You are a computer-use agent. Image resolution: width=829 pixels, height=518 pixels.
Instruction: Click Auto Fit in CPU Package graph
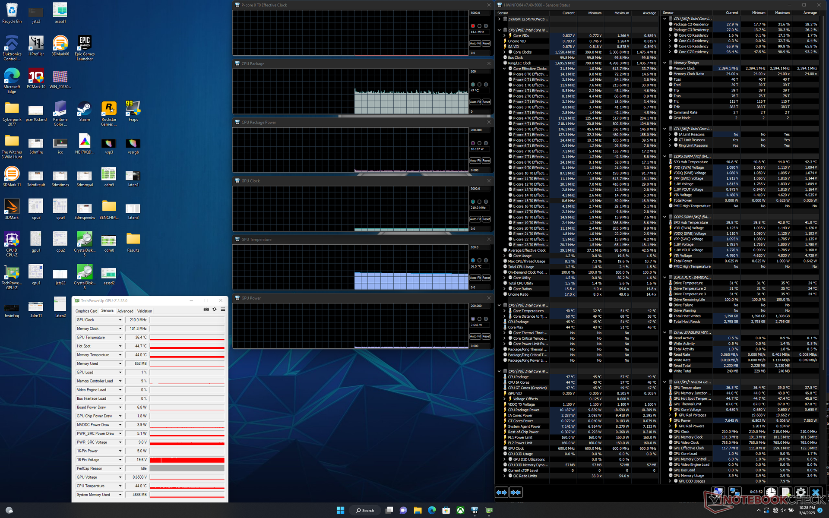475,102
